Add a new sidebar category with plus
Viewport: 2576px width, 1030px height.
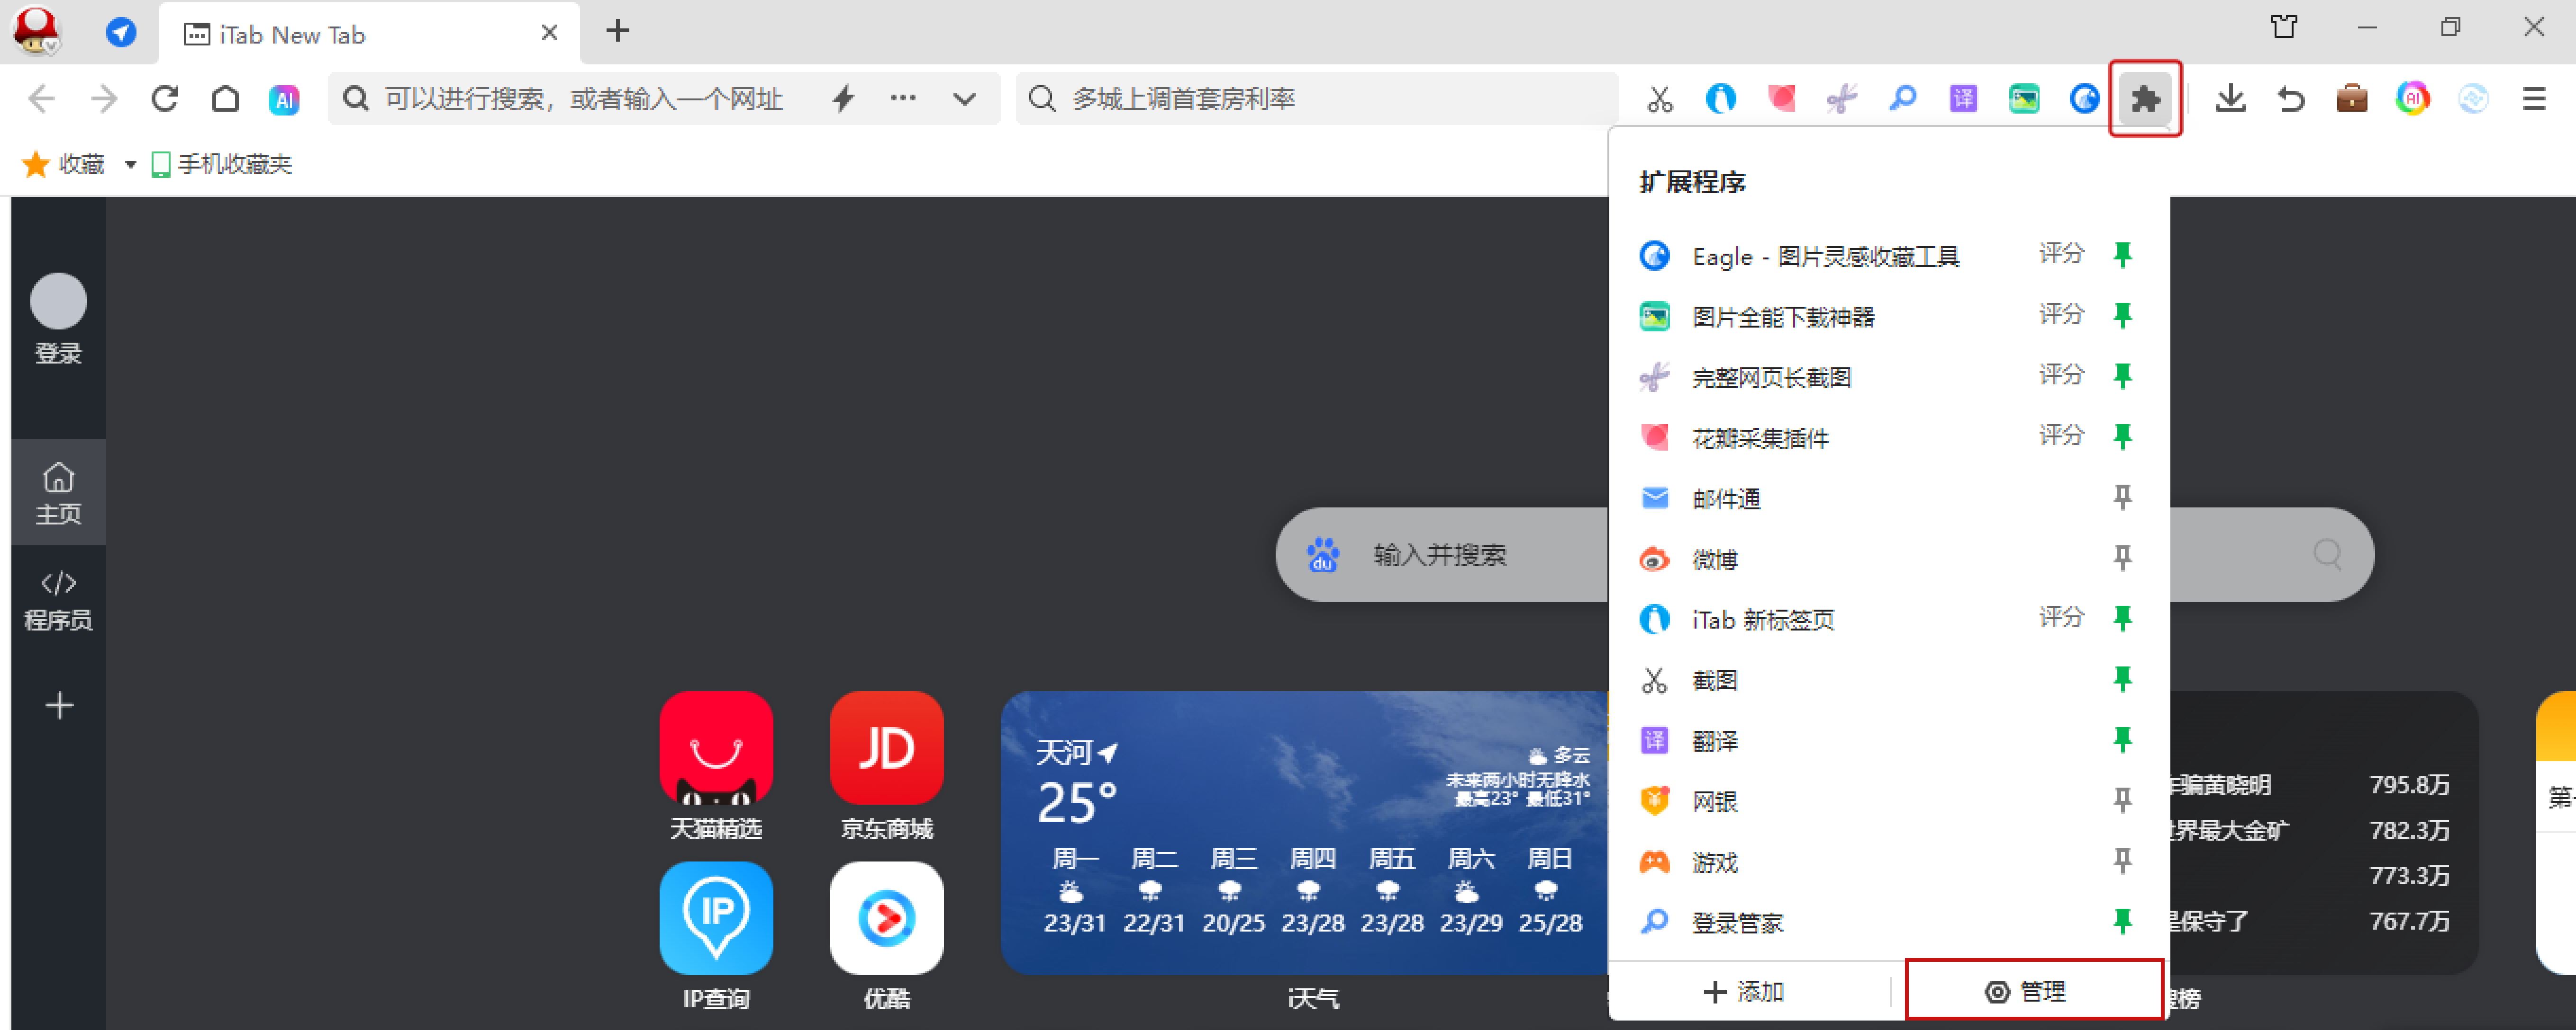[59, 705]
